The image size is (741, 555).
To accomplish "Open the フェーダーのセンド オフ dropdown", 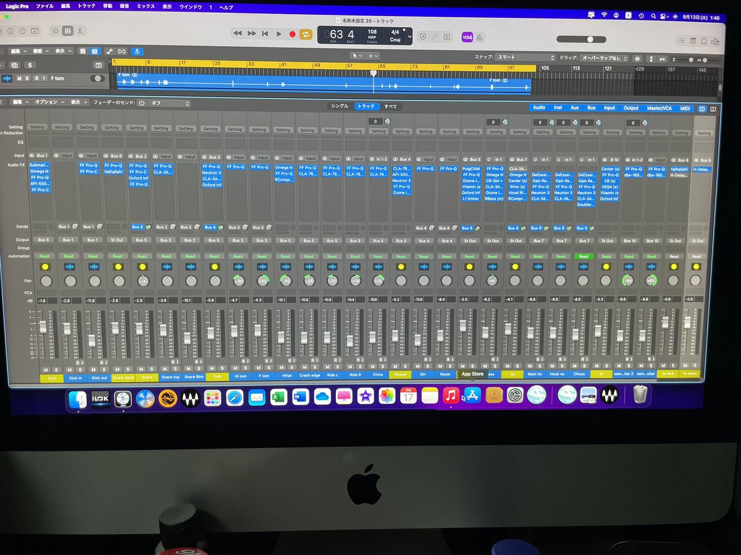I will (170, 103).
